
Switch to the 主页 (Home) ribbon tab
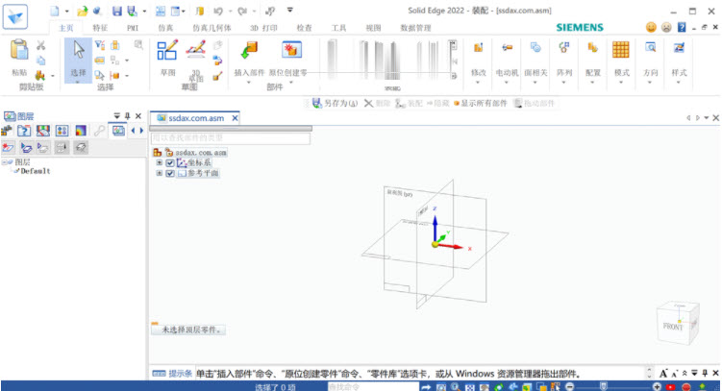point(66,28)
